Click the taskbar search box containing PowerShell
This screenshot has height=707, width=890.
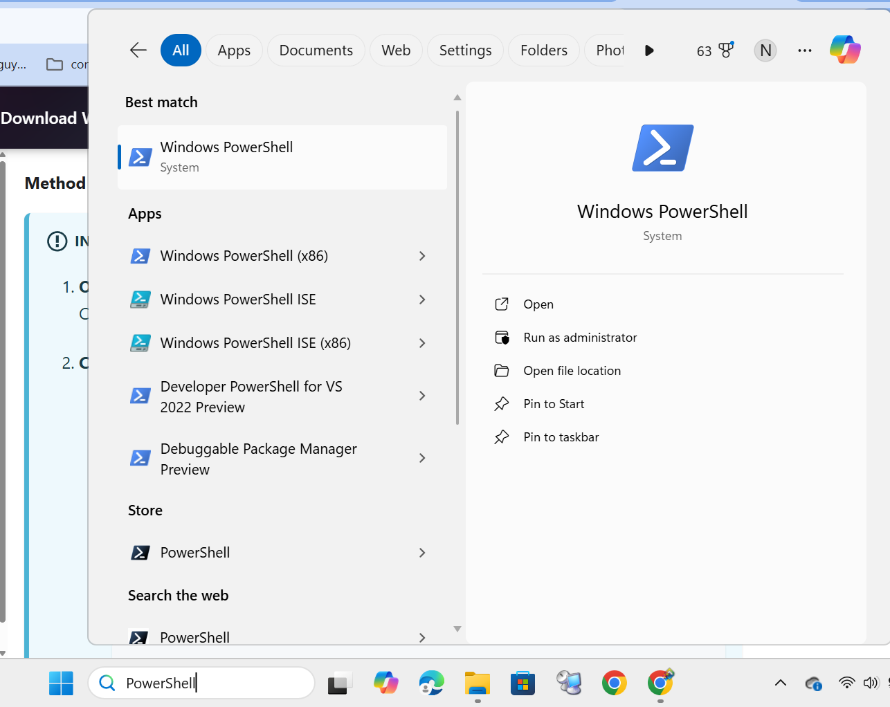(x=201, y=683)
